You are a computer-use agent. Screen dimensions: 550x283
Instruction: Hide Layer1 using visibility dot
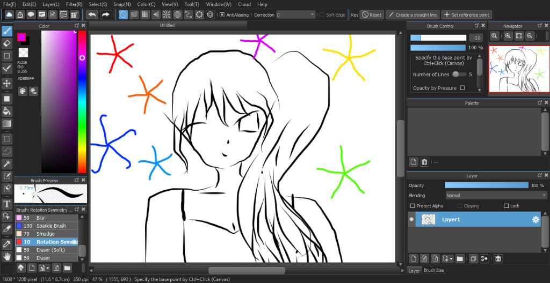point(411,220)
